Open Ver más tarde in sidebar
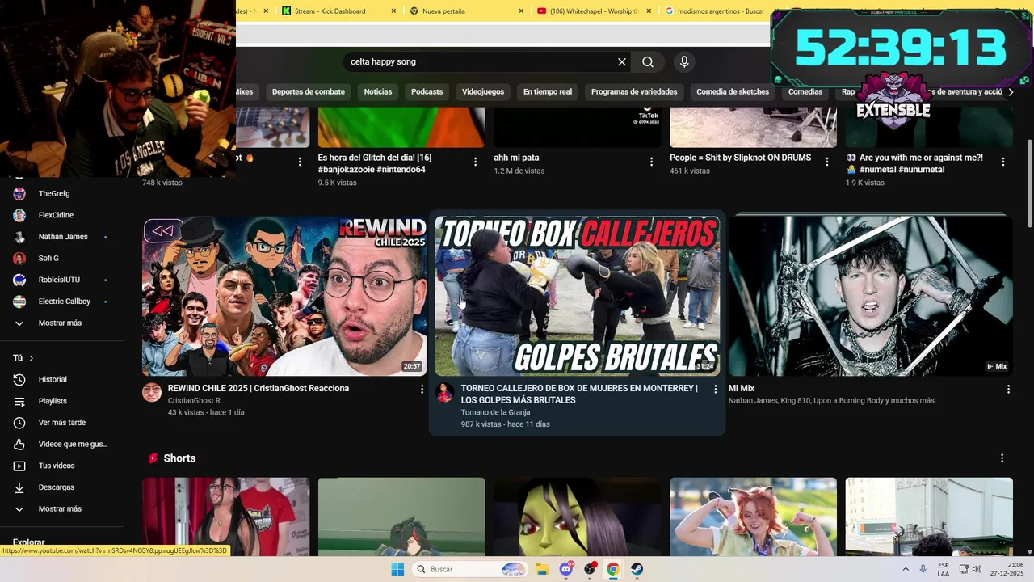 click(x=62, y=423)
